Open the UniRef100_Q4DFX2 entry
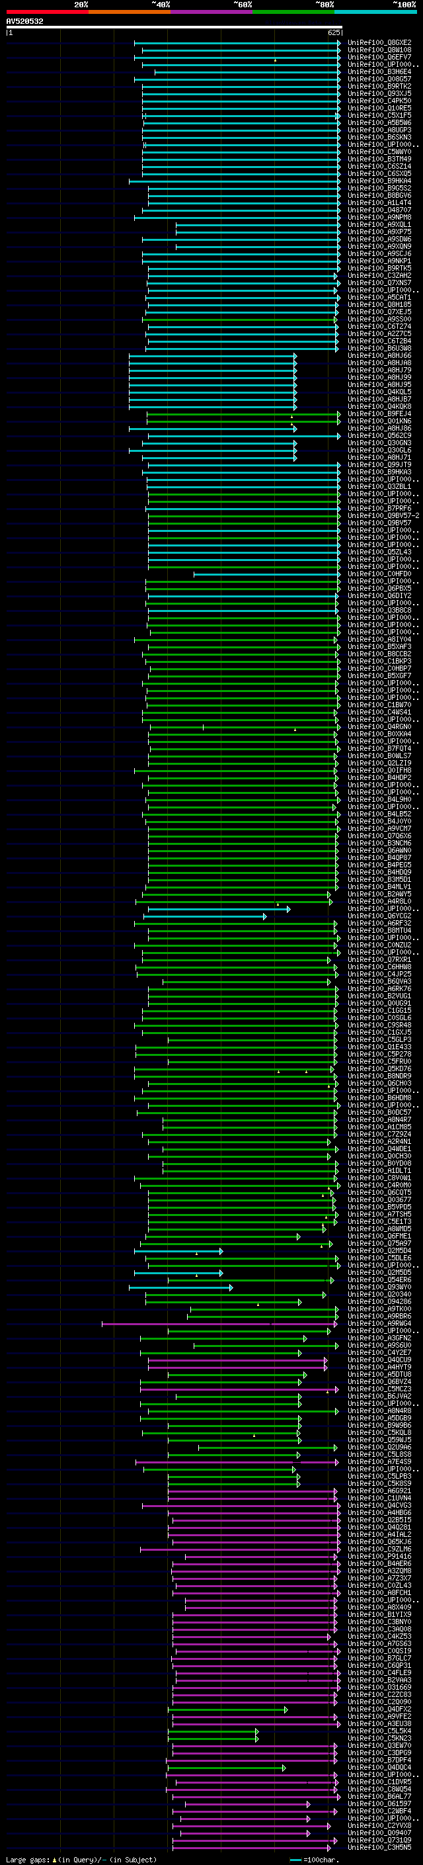This screenshot has width=423, height=1865. [x=379, y=1709]
